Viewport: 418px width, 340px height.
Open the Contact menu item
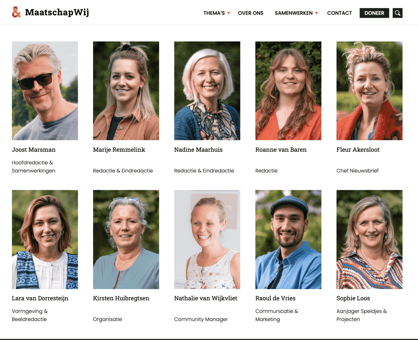coord(339,13)
